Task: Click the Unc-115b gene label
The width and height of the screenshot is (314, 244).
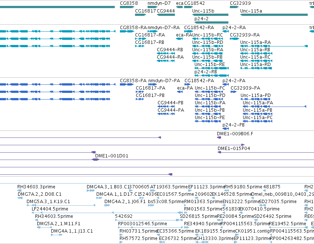Action: click(203, 11)
